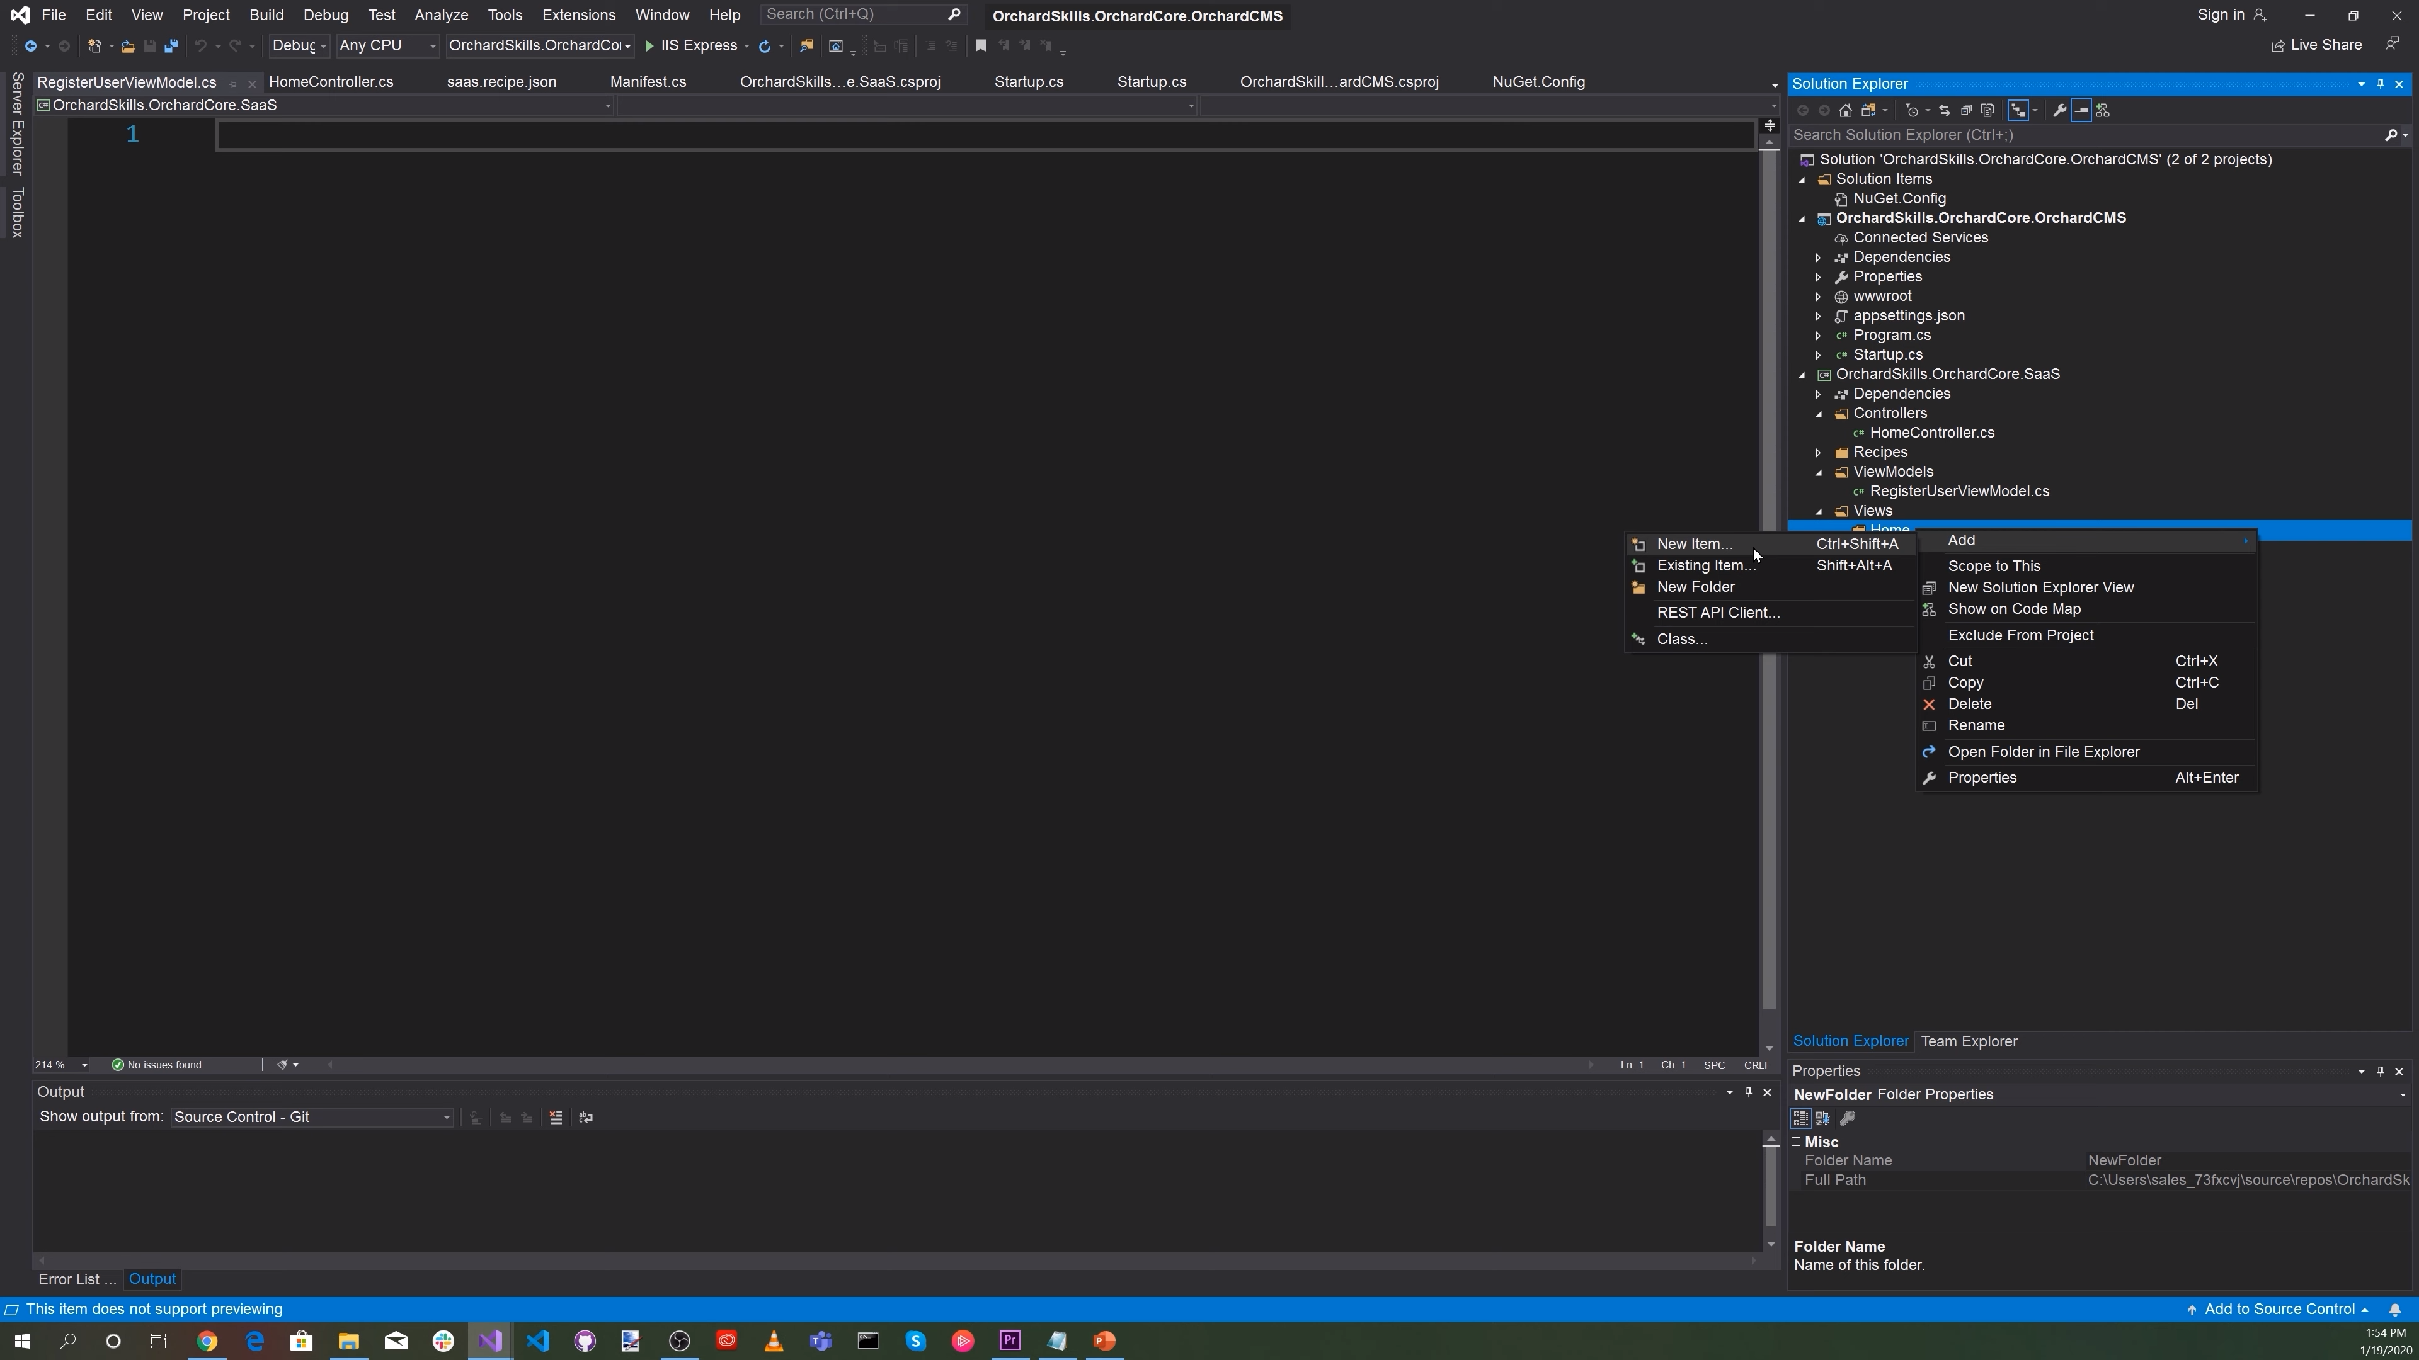
Task: Click View Class Diagram icon in Solution Explorer
Action: [2103, 111]
